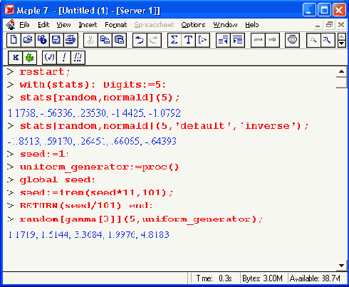Toggle Maple input mode with the maple leaf icon
Viewport: 349px width, 287px height.
[30, 58]
